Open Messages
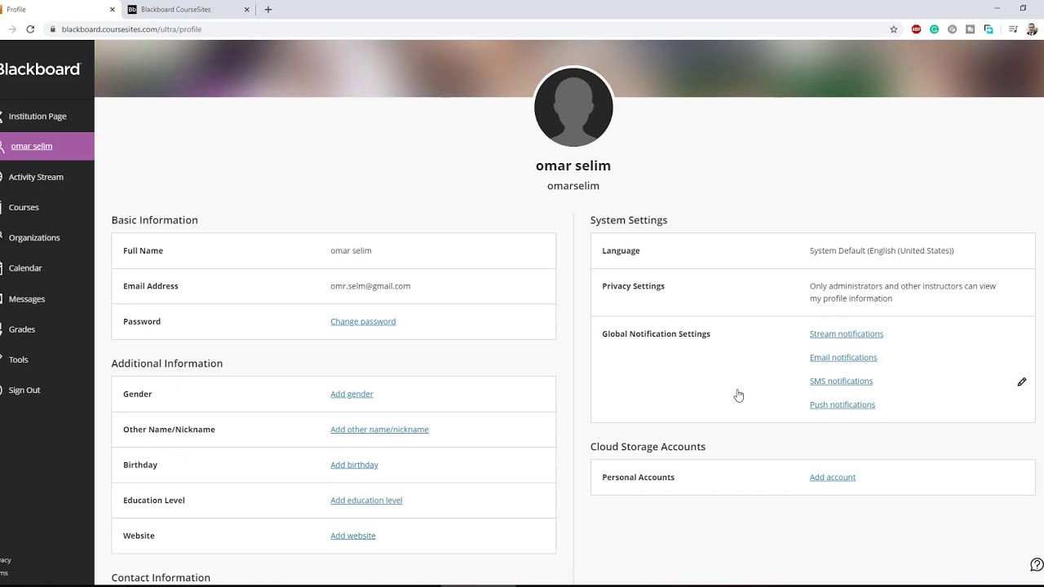 pos(27,299)
